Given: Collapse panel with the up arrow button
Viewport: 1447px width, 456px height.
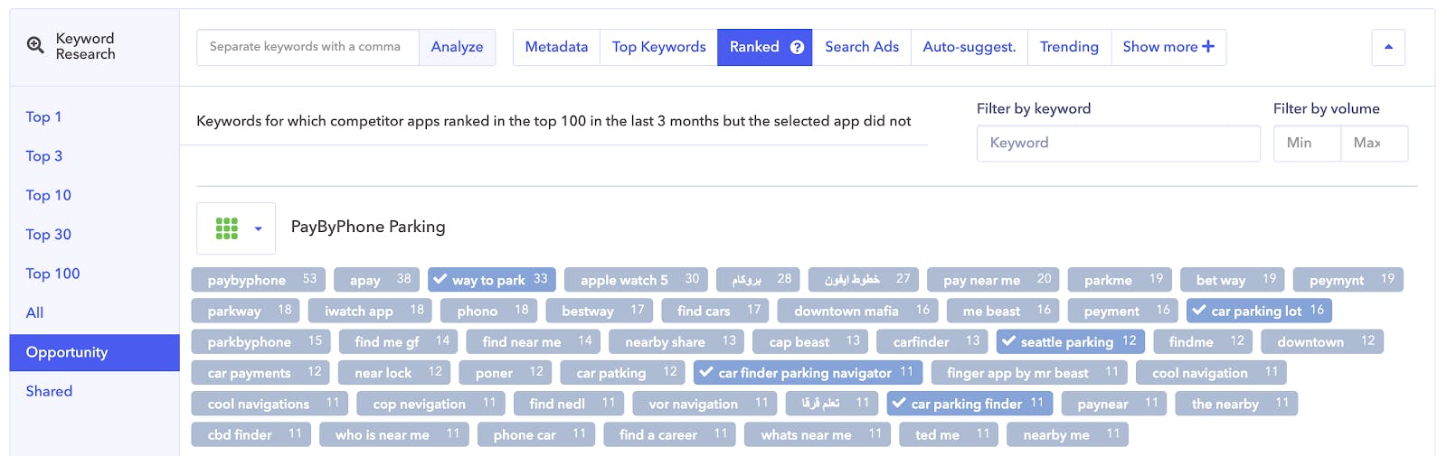Looking at the screenshot, I should coord(1388,47).
